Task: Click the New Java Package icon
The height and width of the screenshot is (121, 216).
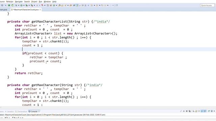Action: pos(51,5)
